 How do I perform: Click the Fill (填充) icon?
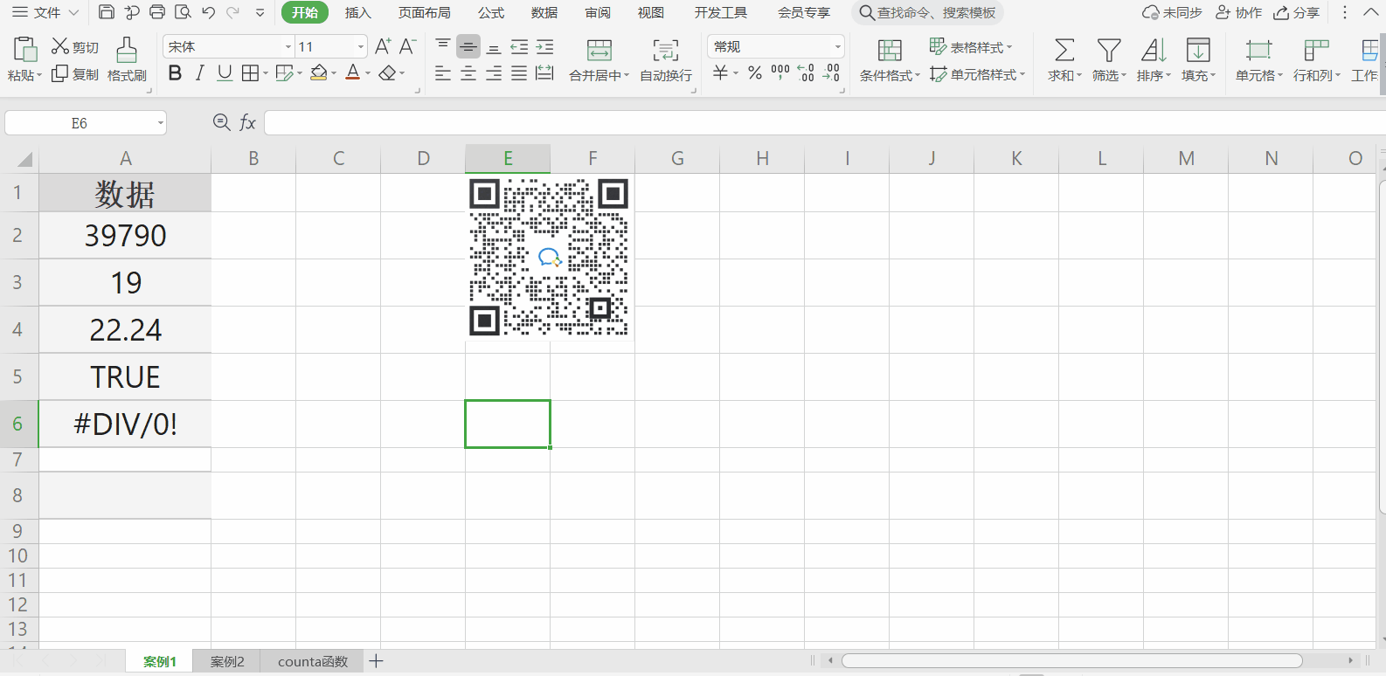point(1198,50)
